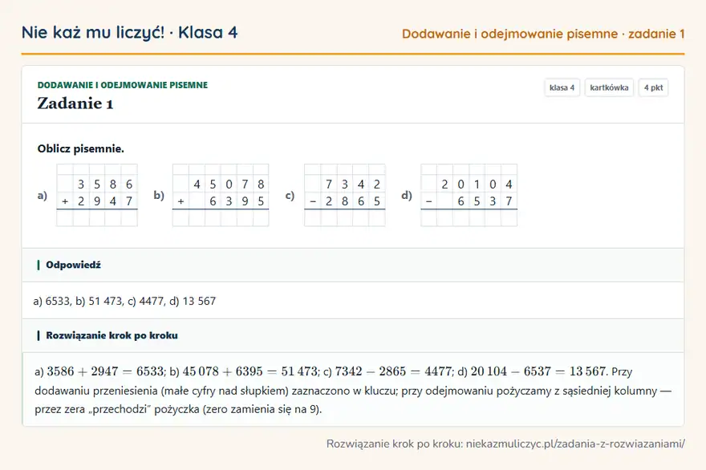Click the '4 pkt' points badge
706x470 pixels.
[x=653, y=87]
